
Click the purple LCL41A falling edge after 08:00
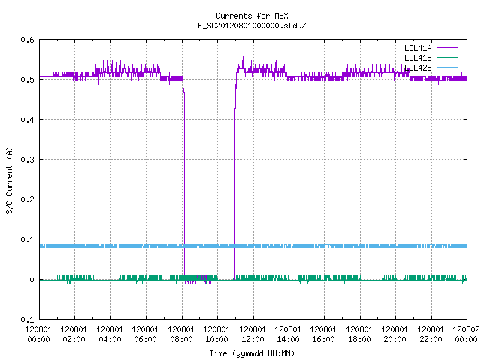coord(184,184)
